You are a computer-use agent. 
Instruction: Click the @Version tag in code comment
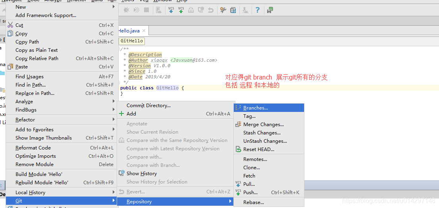point(140,66)
